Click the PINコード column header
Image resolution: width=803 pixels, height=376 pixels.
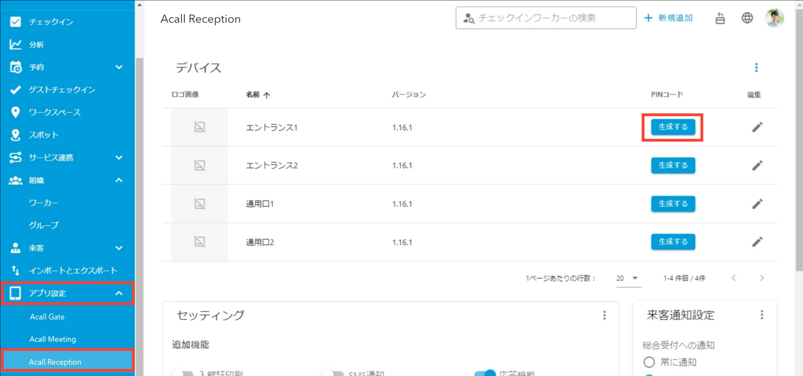coord(667,94)
